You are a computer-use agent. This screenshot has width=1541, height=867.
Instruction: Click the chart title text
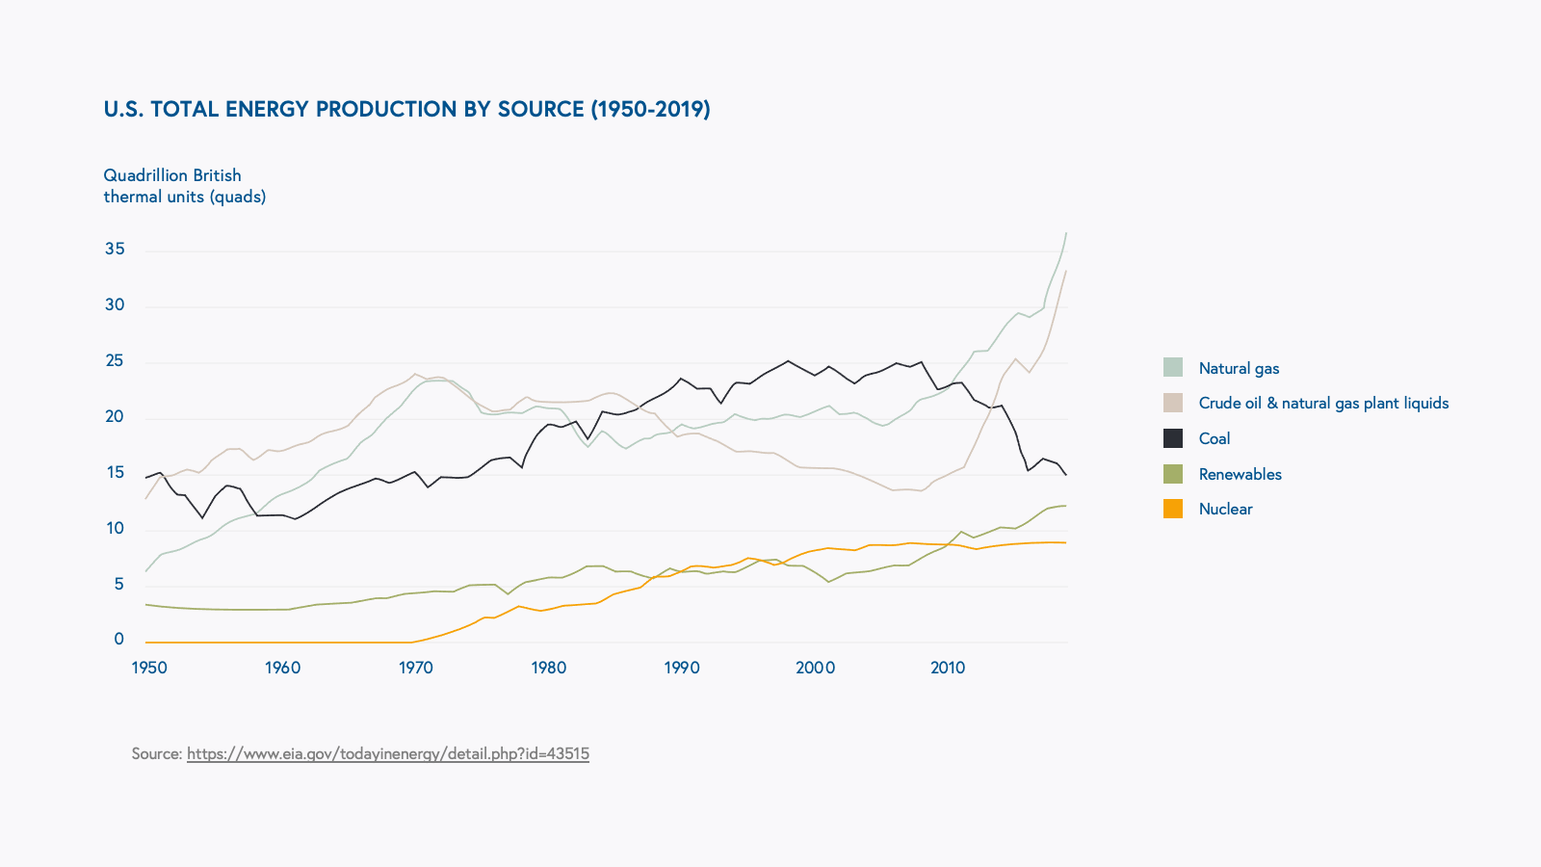406,109
